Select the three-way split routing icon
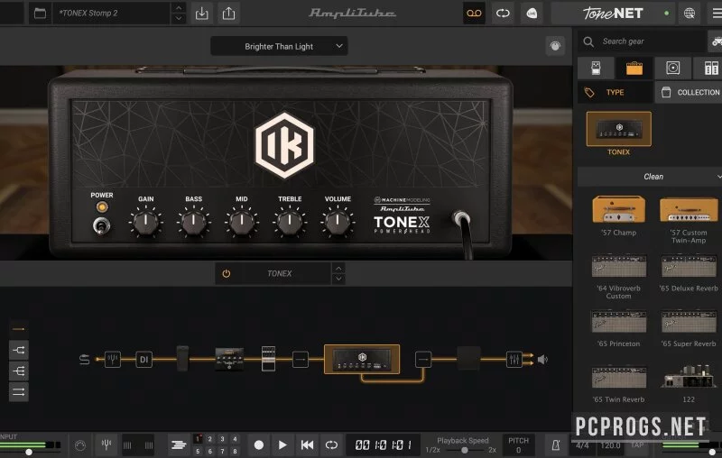Screen dimensions: 722x458 tap(19, 371)
